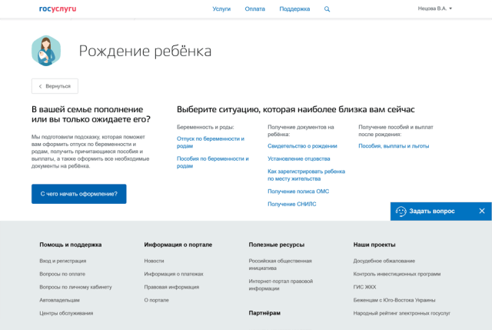
Task: Click Новости footer link
Action: 154,261
